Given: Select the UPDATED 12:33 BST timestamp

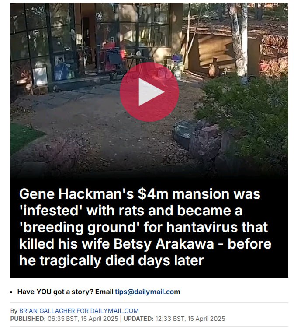Looking at the screenshot, I should [174, 319].
